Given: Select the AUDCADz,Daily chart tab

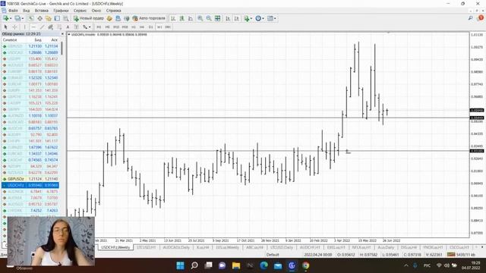Looking at the screenshot, I should pyautogui.click(x=176, y=247).
